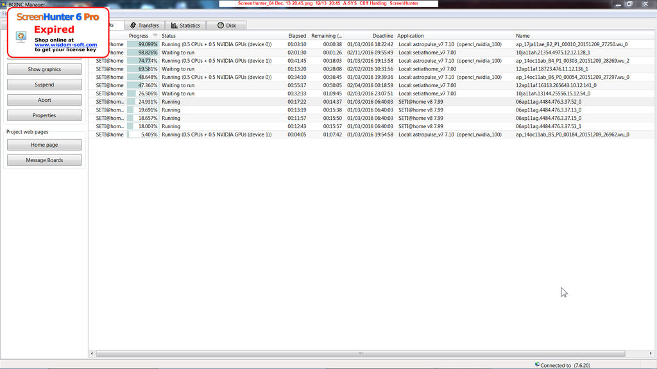This screenshot has width=657, height=369.
Task: Click the Elapsed column header
Action: click(x=295, y=36)
